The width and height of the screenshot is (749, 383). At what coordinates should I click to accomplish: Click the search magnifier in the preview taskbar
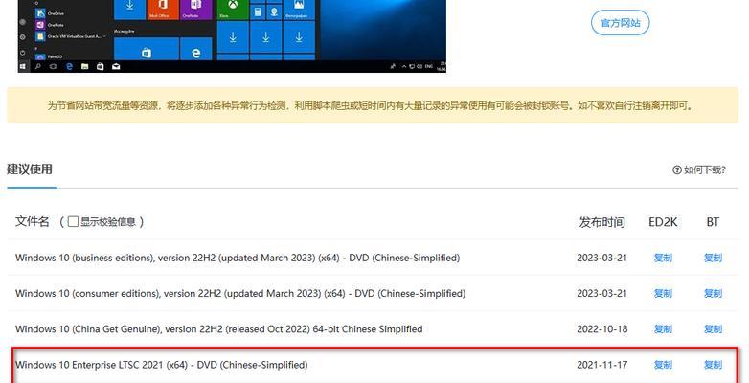[x=37, y=66]
